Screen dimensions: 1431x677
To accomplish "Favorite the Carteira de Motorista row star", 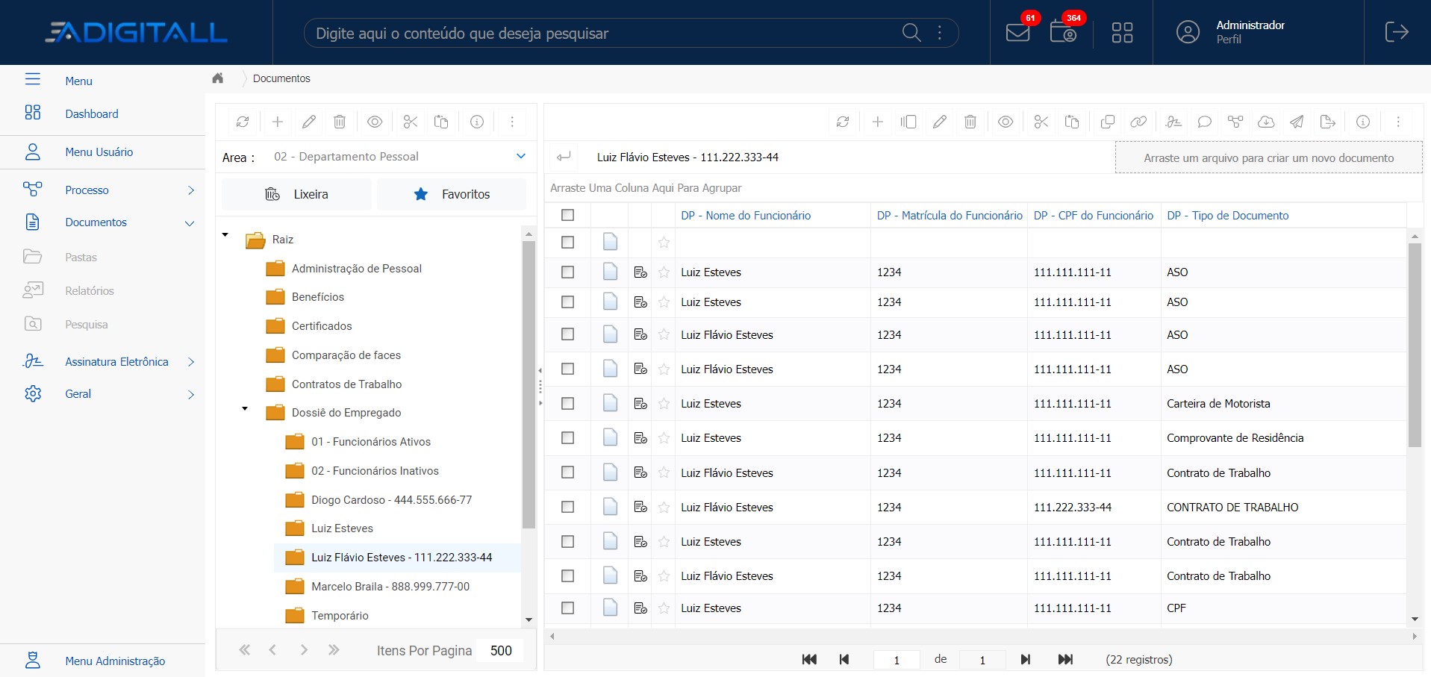I will (x=664, y=403).
